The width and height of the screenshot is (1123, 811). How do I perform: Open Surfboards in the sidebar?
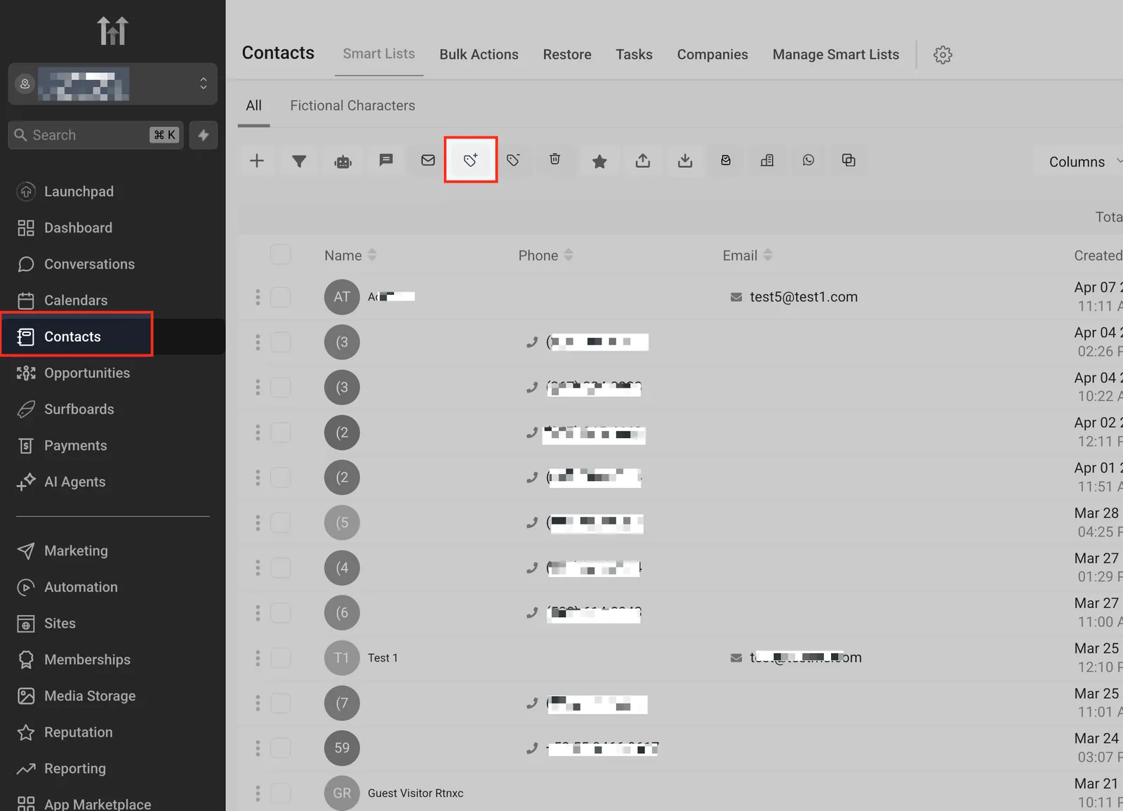[x=79, y=409]
